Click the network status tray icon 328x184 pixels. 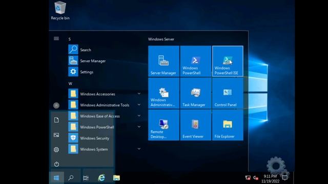point(248,178)
